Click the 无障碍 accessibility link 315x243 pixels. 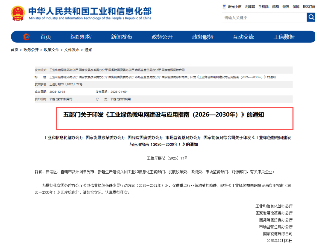[250, 7]
